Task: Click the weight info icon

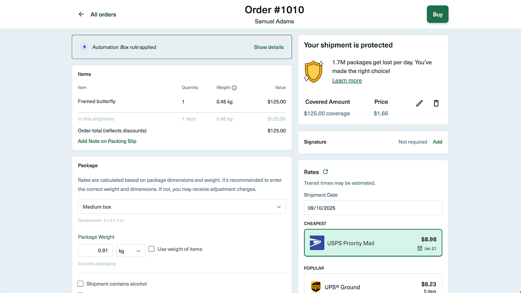Action: [234, 88]
